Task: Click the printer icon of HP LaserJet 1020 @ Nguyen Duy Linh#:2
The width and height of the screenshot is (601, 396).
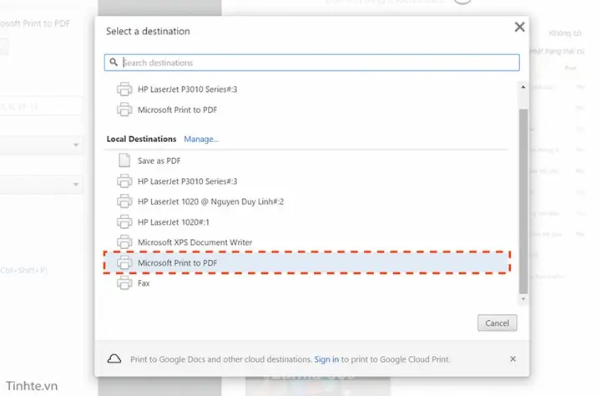Action: tap(124, 201)
